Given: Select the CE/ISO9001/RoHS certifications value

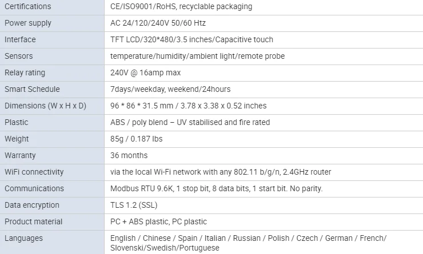Looking at the screenshot, I should click(181, 7).
